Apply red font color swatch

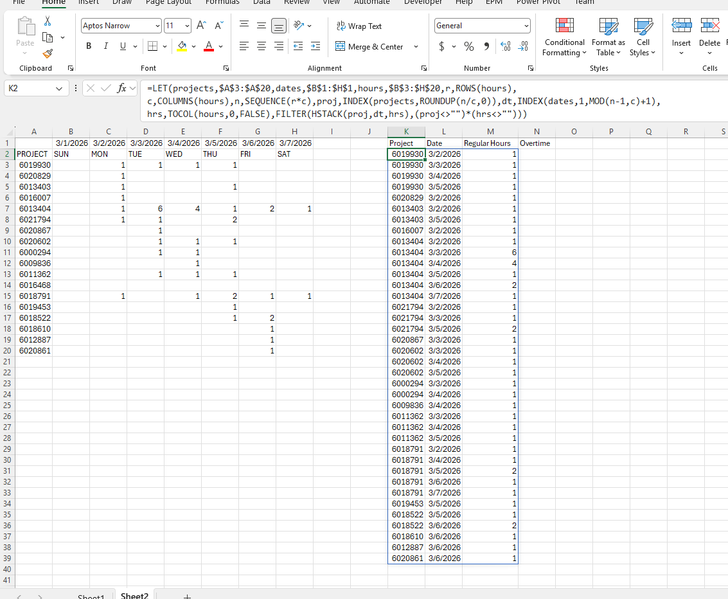(x=209, y=46)
